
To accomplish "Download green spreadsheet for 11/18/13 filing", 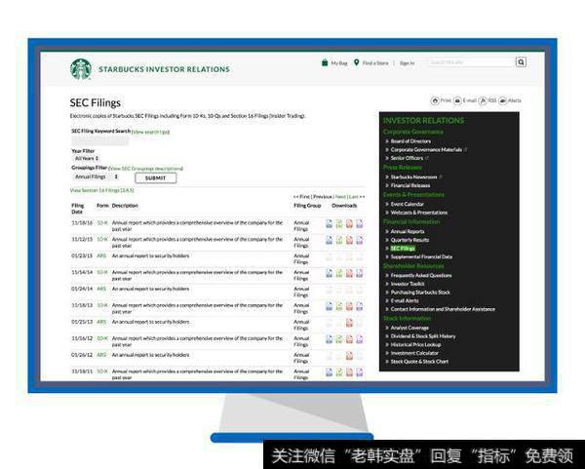I will tap(339, 306).
